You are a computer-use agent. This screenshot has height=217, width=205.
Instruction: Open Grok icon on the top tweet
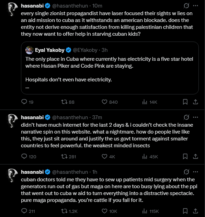coord(186,6)
